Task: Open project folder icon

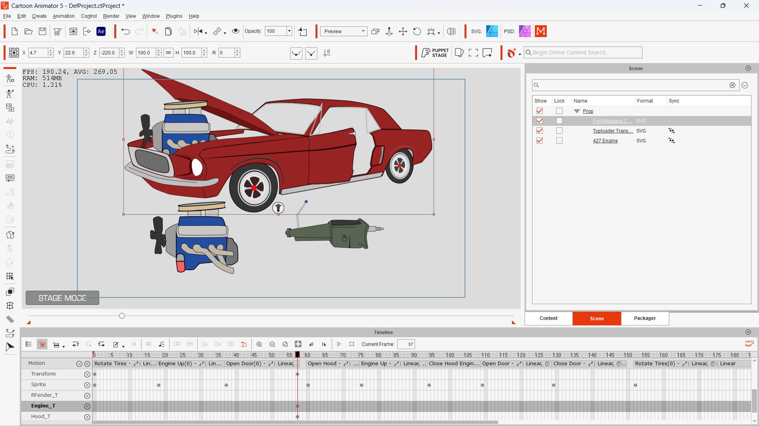Action: 28,32
